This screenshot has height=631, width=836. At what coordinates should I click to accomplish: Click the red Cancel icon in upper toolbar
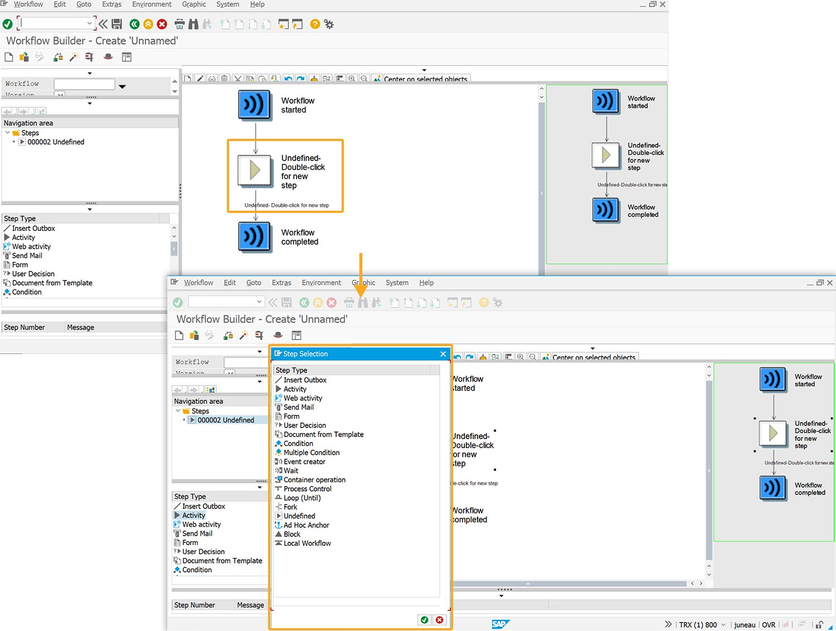[162, 24]
